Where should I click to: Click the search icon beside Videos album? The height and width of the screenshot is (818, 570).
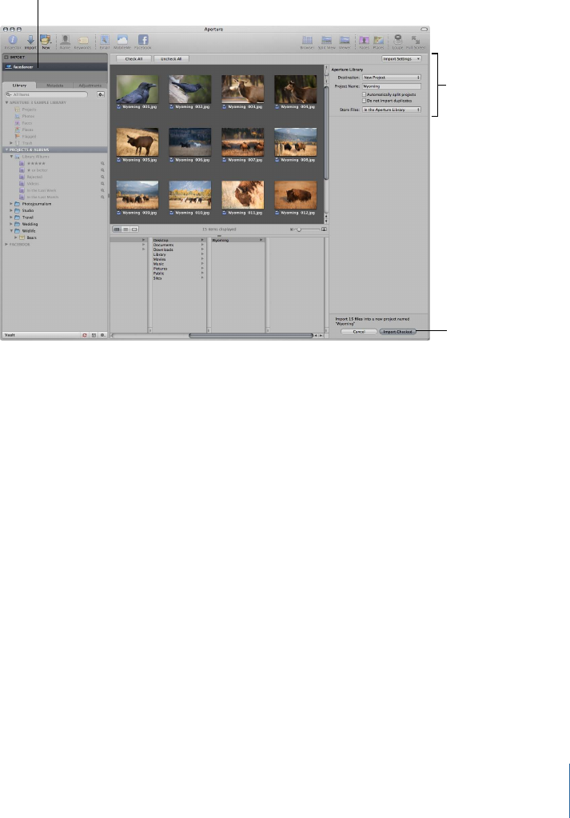[x=103, y=184]
